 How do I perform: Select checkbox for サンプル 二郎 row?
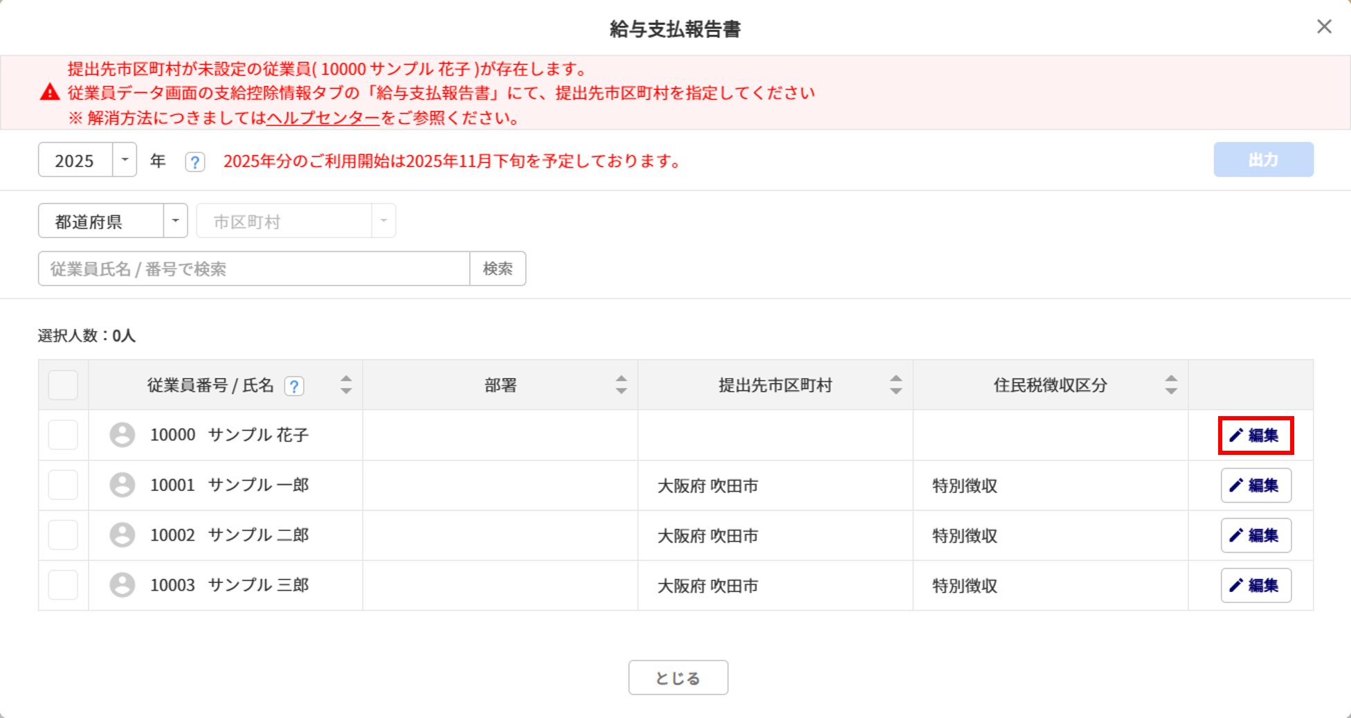(x=63, y=535)
